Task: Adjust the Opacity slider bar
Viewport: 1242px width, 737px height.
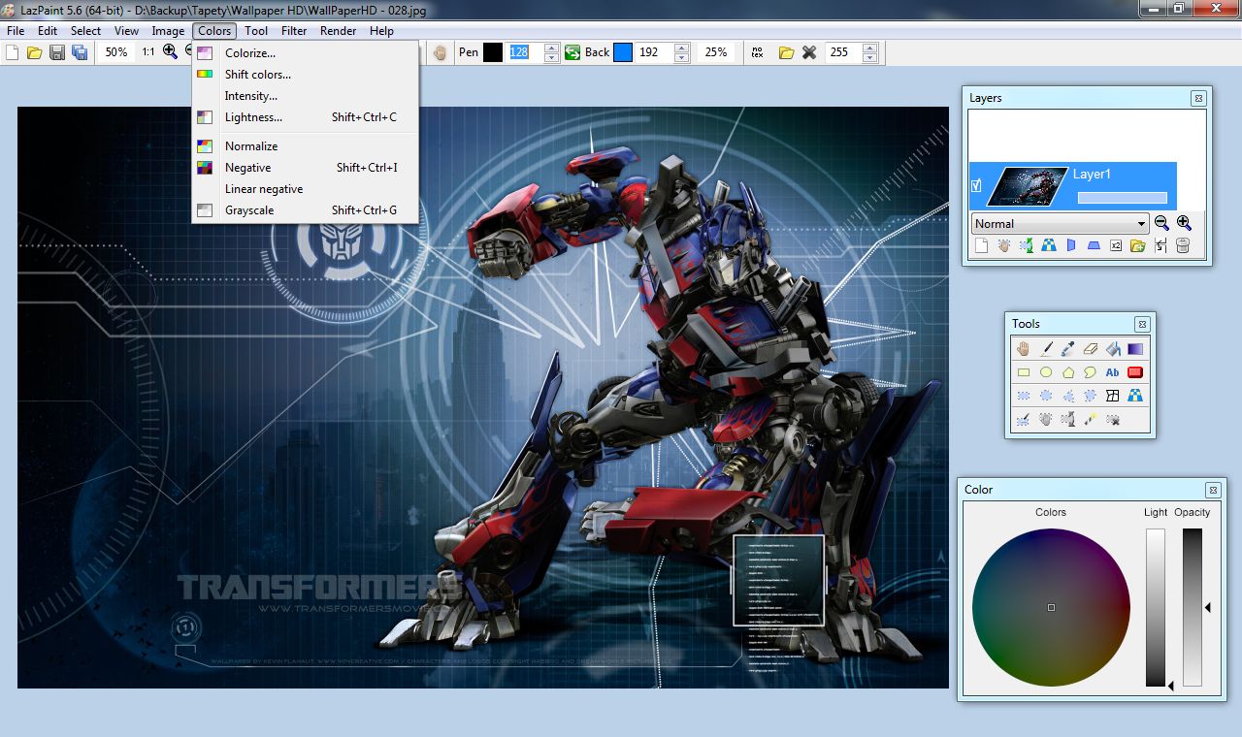Action: [x=1193, y=607]
